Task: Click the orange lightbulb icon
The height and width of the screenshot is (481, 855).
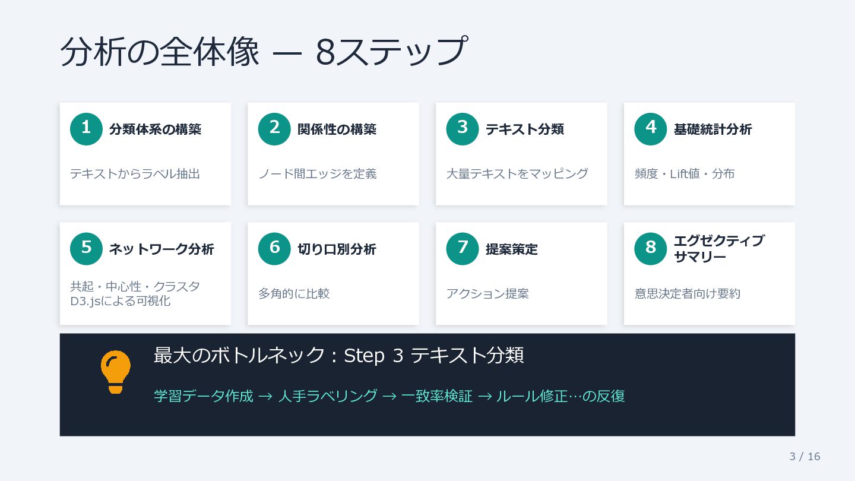Action: coord(115,371)
